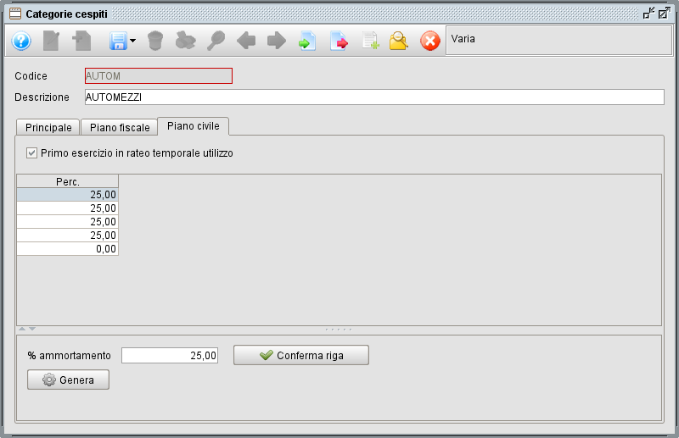679x438 pixels.
Task: Click the Descrizione field with AUTOMEZZI
Action: point(374,97)
